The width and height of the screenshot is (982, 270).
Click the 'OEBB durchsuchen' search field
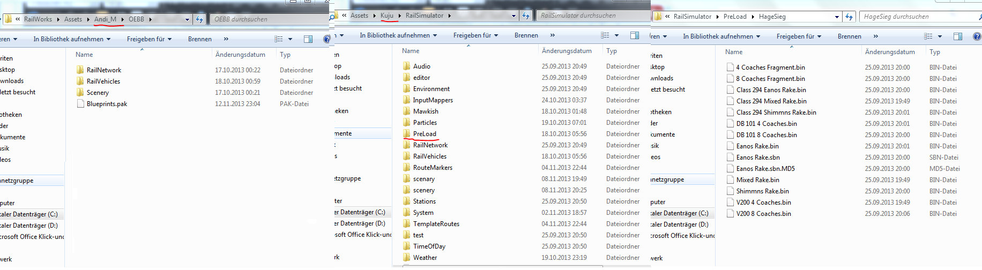pyautogui.click(x=270, y=19)
